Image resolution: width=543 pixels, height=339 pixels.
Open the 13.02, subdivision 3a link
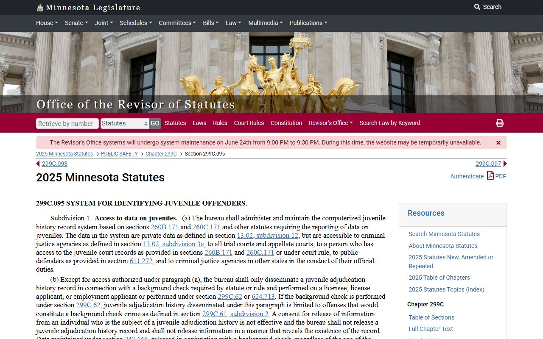coord(174,244)
